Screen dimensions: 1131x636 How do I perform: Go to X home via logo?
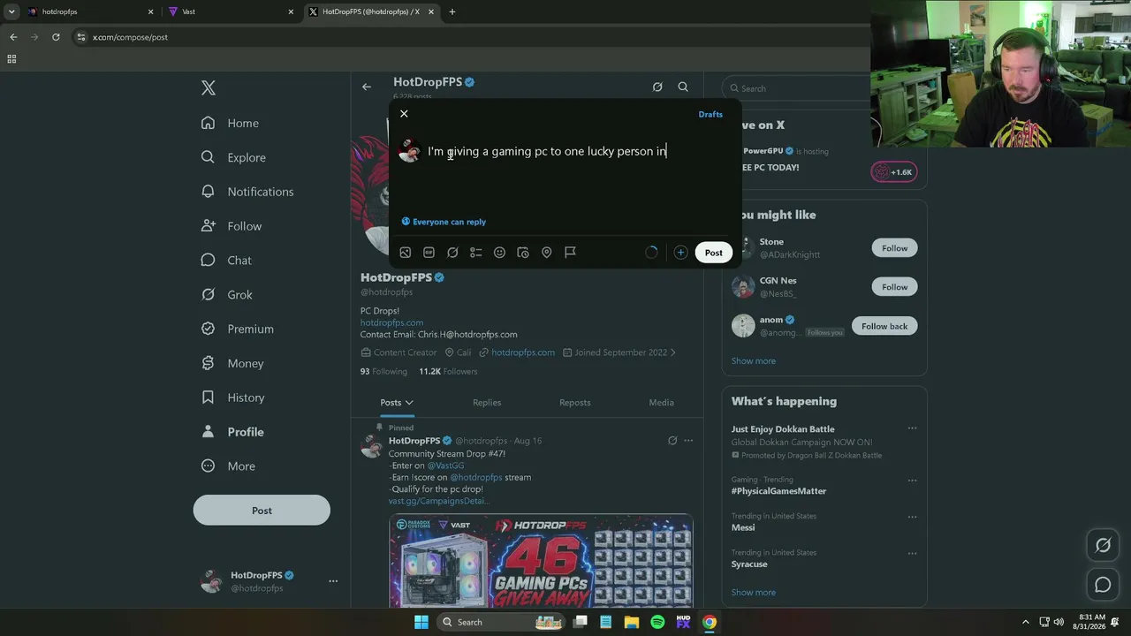pos(209,87)
